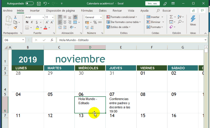Switch to Fórmulas tab
The height and width of the screenshot is (128, 210).
pos(87,10)
